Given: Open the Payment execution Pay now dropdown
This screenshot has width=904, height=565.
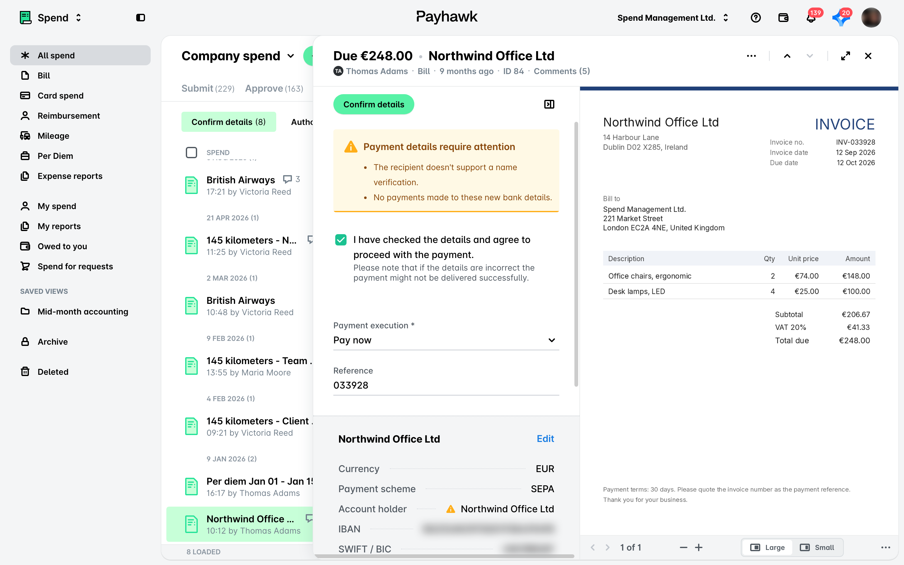Looking at the screenshot, I should pyautogui.click(x=446, y=340).
